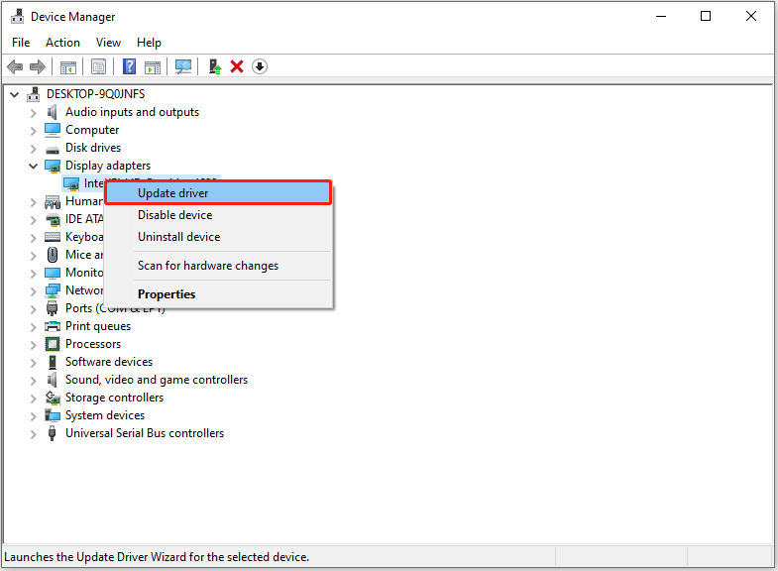Select Sound, video and game controllers
The image size is (778, 571).
[157, 380]
